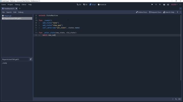The width and height of the screenshot is (183, 102).
Task: Fold the _ready function at line 3
Action: coord(37,20)
